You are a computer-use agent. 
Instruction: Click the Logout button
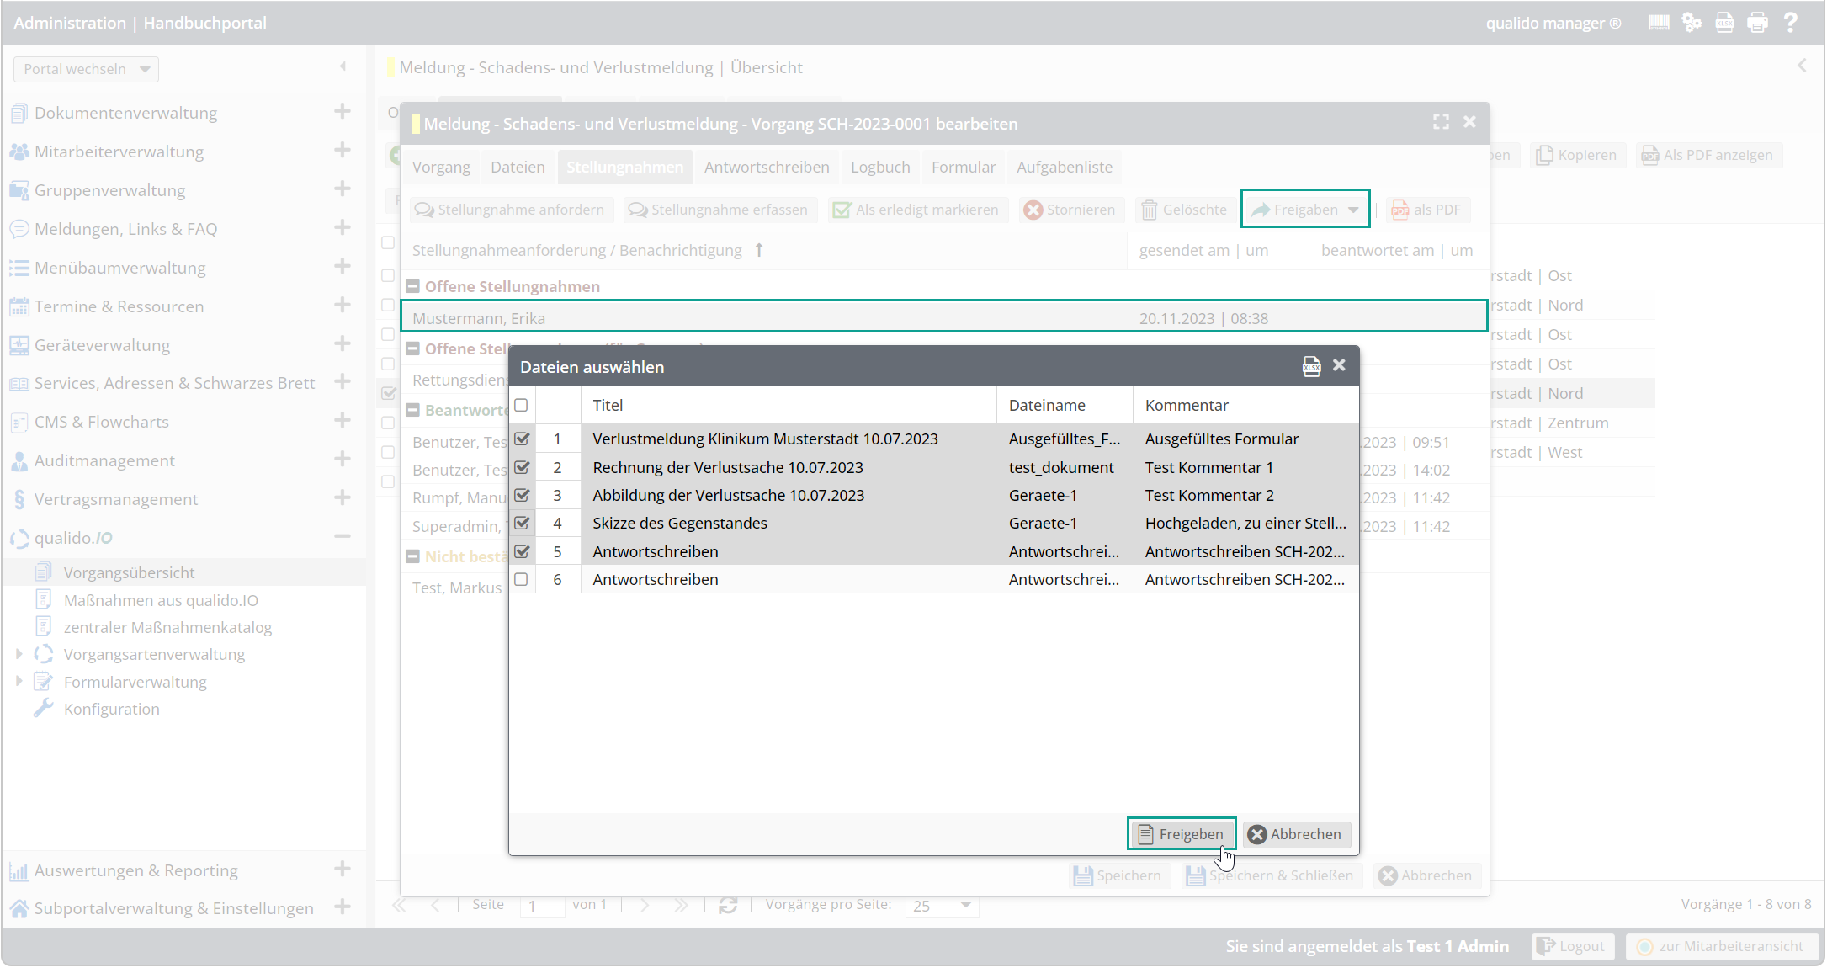[1572, 946]
